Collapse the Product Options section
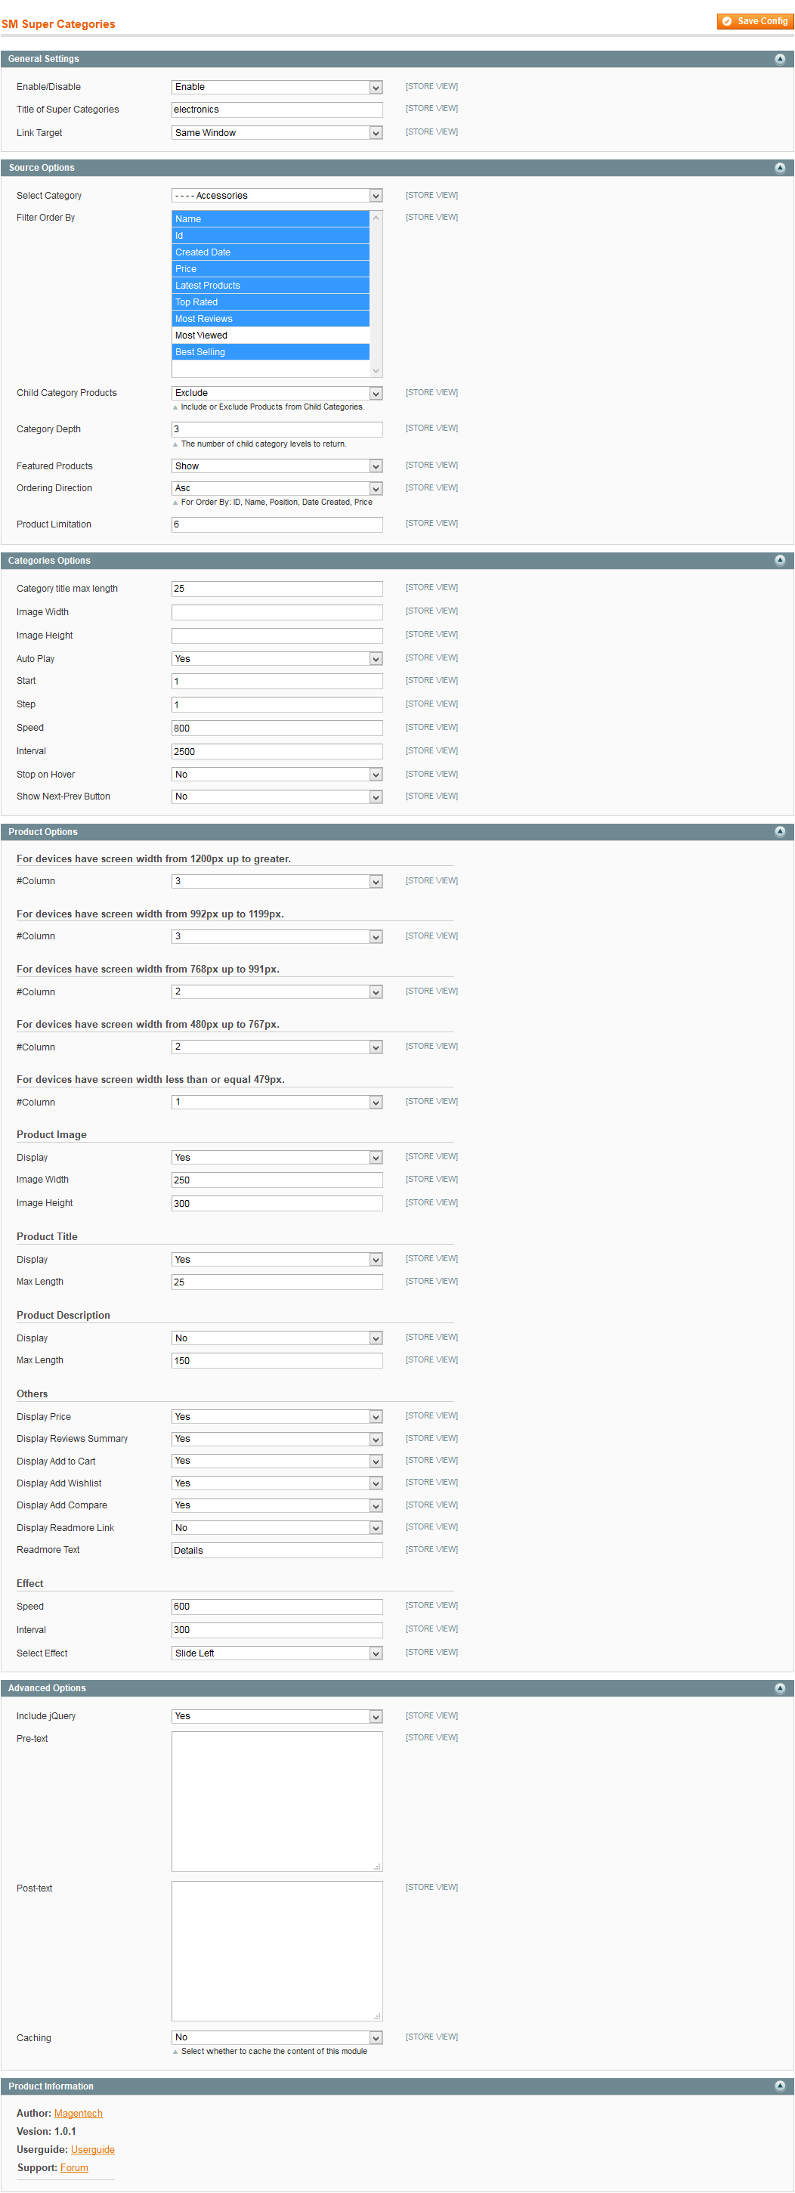Image resolution: width=795 pixels, height=2193 pixels. (780, 833)
